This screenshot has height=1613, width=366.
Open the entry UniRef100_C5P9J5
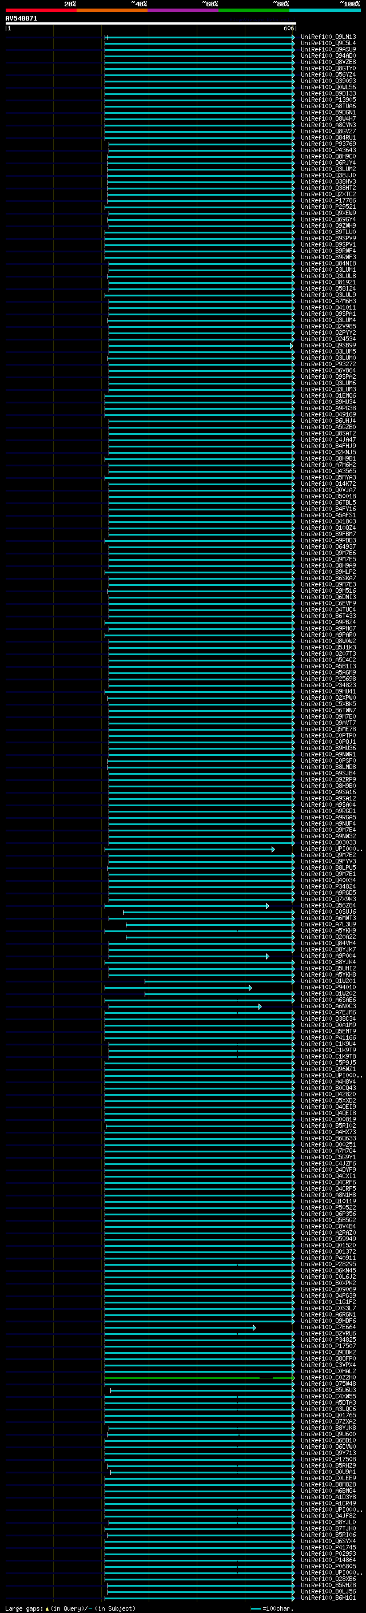click(328, 1063)
